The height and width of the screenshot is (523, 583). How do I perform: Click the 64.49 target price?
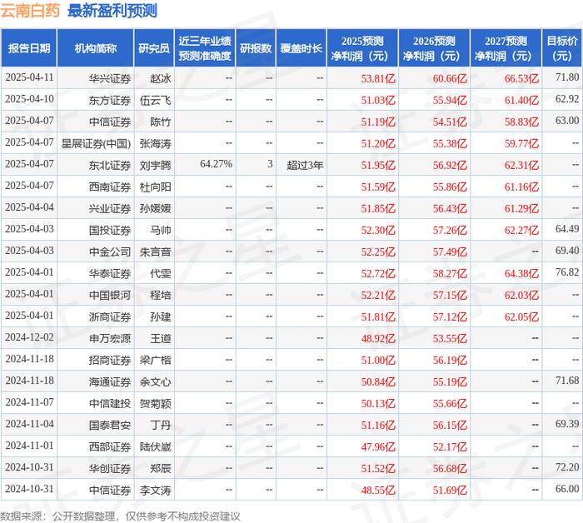[x=567, y=228]
